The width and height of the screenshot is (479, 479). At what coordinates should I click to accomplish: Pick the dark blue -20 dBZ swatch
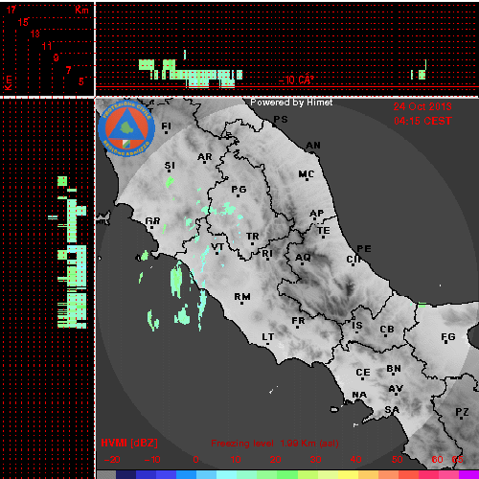(x=125, y=474)
